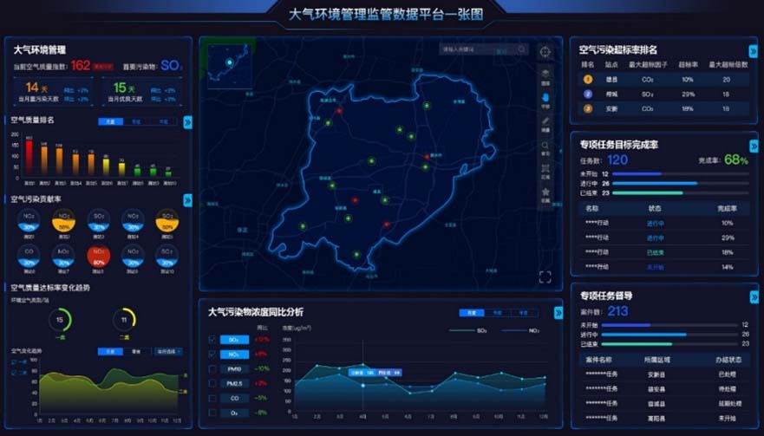Select the pencil measure tool on map
Image resolution: width=764 pixels, height=436 pixels.
(x=545, y=124)
